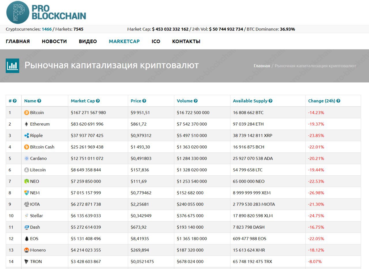369x269 pixels.
Task: Click the market cap chart icon
Action: coord(12,66)
